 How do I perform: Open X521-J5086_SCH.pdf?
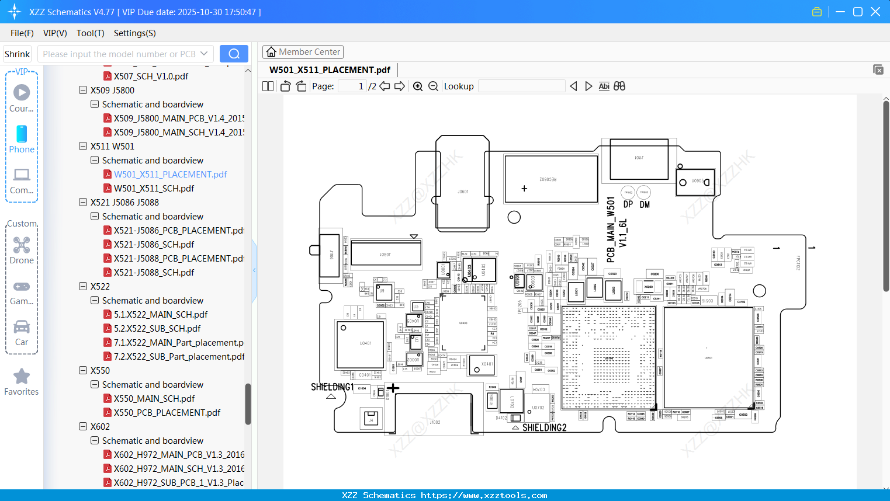point(154,244)
